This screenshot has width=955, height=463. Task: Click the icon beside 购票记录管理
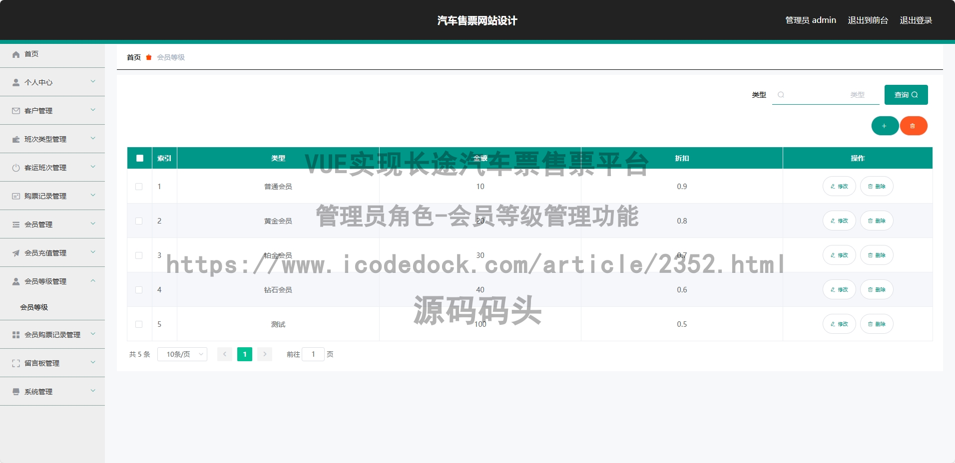(16, 196)
